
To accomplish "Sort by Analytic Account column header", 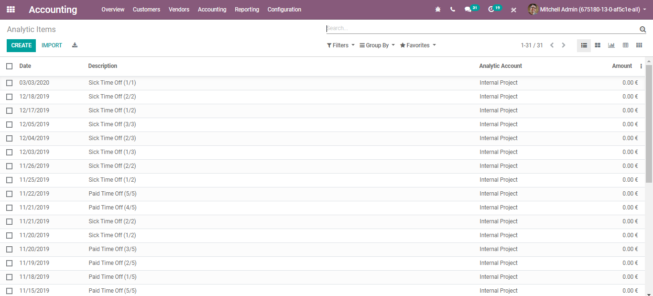I will point(501,66).
